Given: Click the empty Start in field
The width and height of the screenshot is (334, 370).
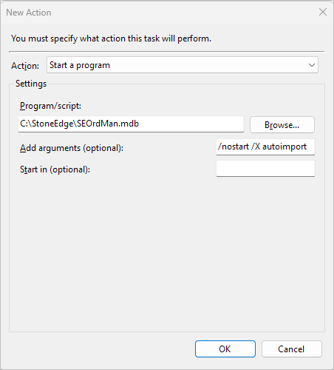Looking at the screenshot, I should (x=265, y=169).
